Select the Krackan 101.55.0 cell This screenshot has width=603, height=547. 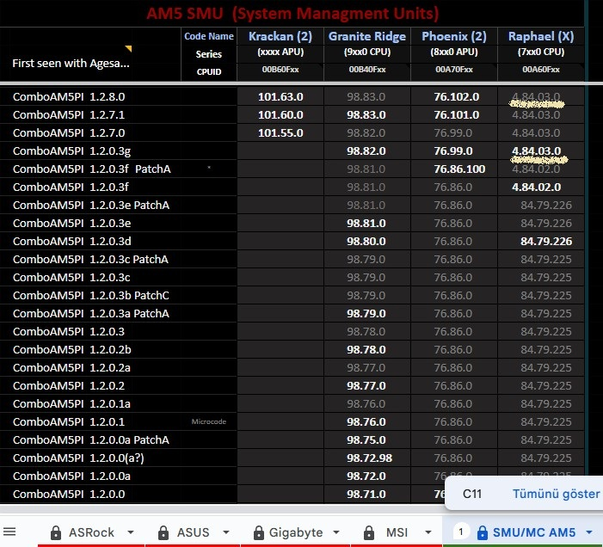[280, 132]
